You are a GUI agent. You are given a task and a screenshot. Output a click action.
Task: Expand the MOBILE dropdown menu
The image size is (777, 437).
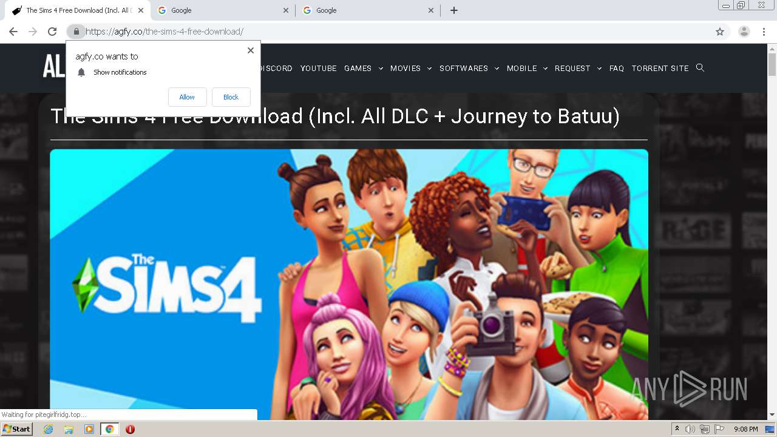point(527,69)
